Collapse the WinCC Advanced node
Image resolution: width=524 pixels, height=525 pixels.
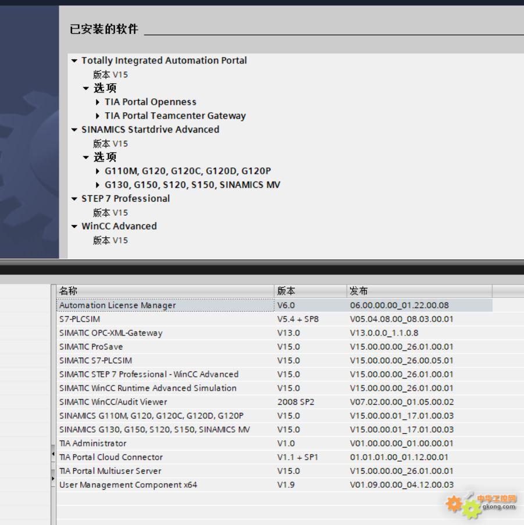[x=74, y=227]
